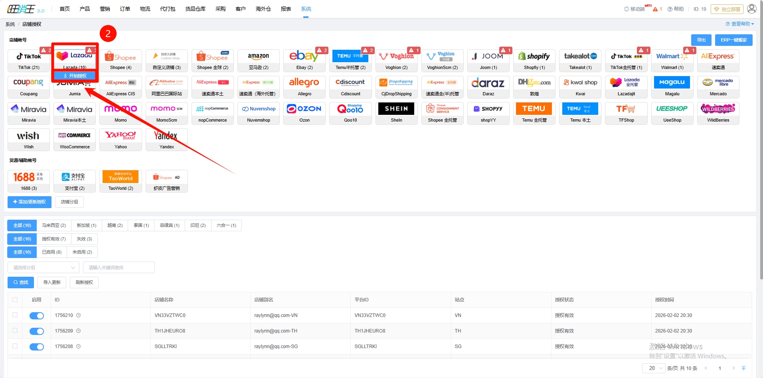Select the Ozon platform tile
Screen dimensions: 763x378
pos(304,113)
